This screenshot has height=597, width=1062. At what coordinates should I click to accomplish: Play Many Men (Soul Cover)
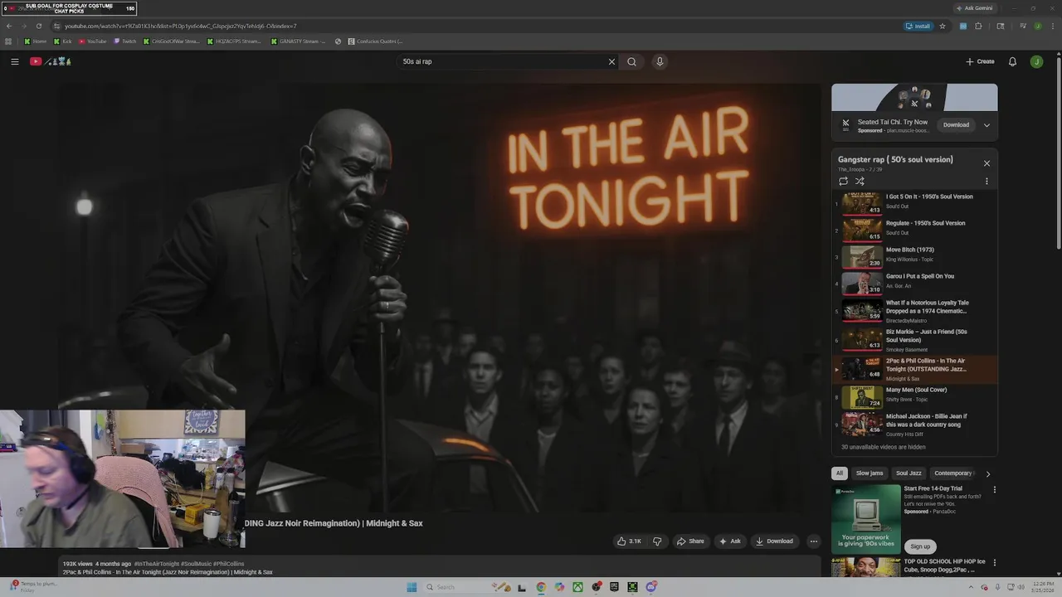click(915, 396)
